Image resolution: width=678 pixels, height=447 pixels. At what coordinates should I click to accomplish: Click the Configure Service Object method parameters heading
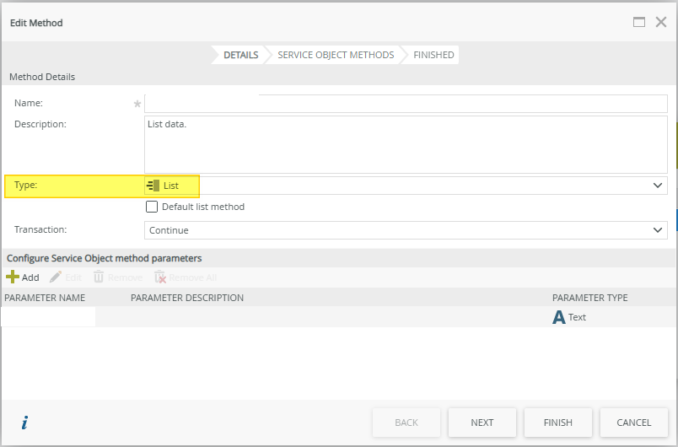pyautogui.click(x=105, y=258)
